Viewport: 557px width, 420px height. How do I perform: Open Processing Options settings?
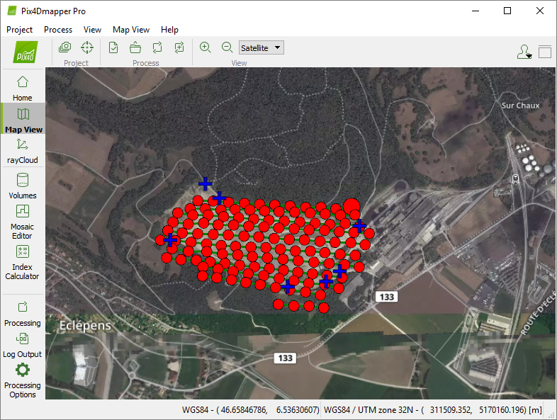coord(23,379)
